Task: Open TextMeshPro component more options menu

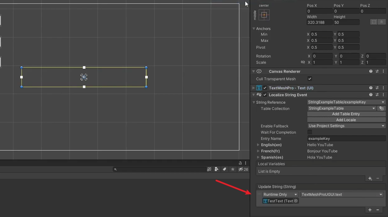Action: coord(383,88)
